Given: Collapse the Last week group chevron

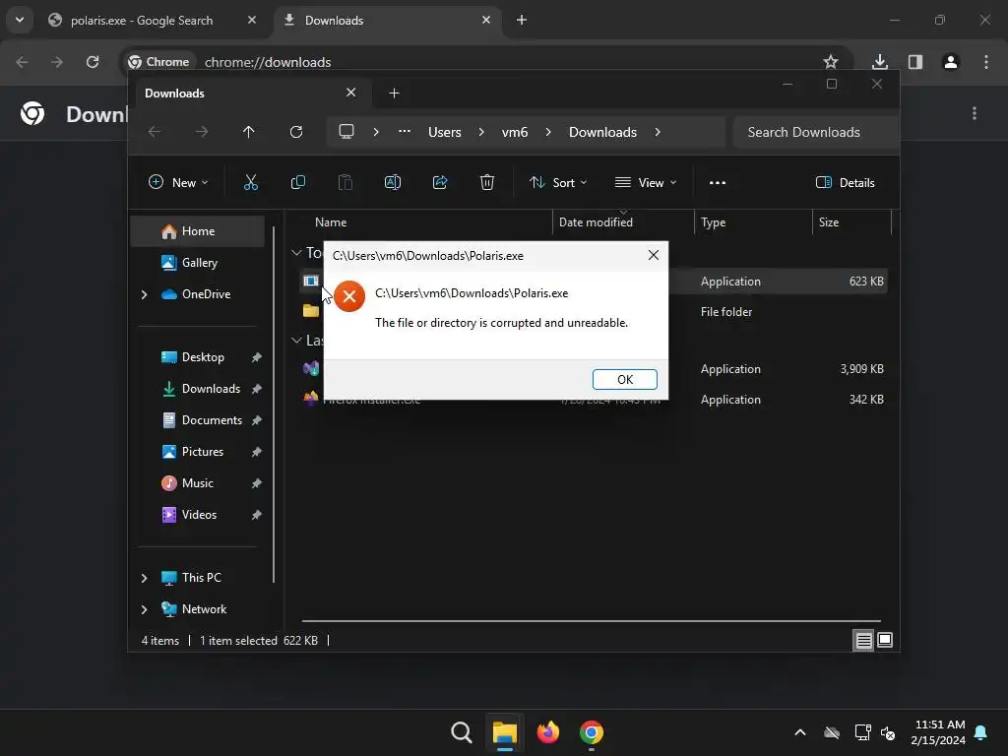Looking at the screenshot, I should point(296,340).
